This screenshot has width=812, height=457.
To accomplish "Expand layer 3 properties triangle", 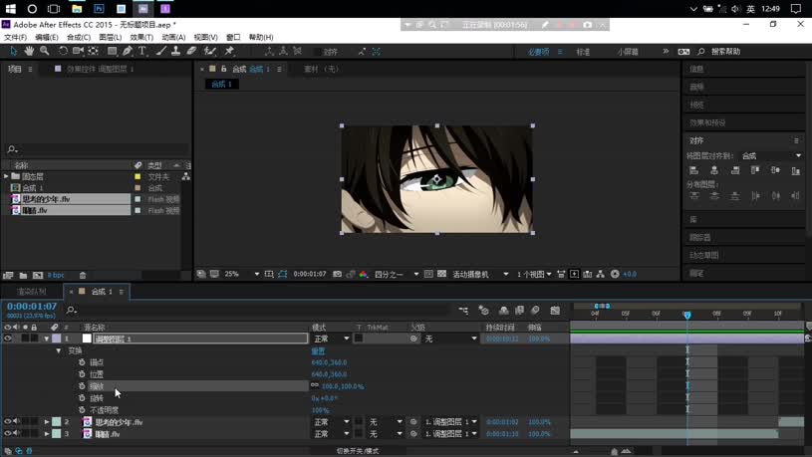I will 47,434.
